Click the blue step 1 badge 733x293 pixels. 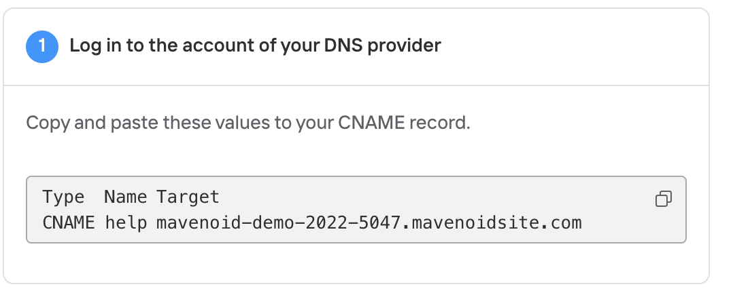click(42, 47)
